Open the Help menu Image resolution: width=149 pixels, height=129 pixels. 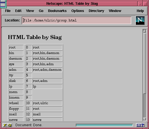(140, 11)
